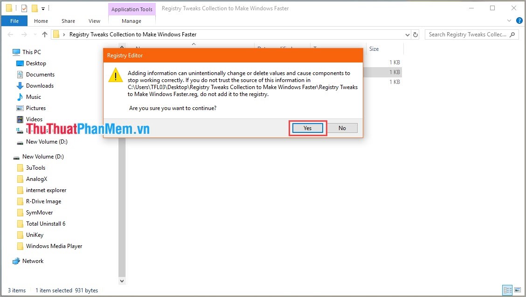Click Yes to confirm the registry import
Viewport: 526px width, 297px height.
[307, 128]
